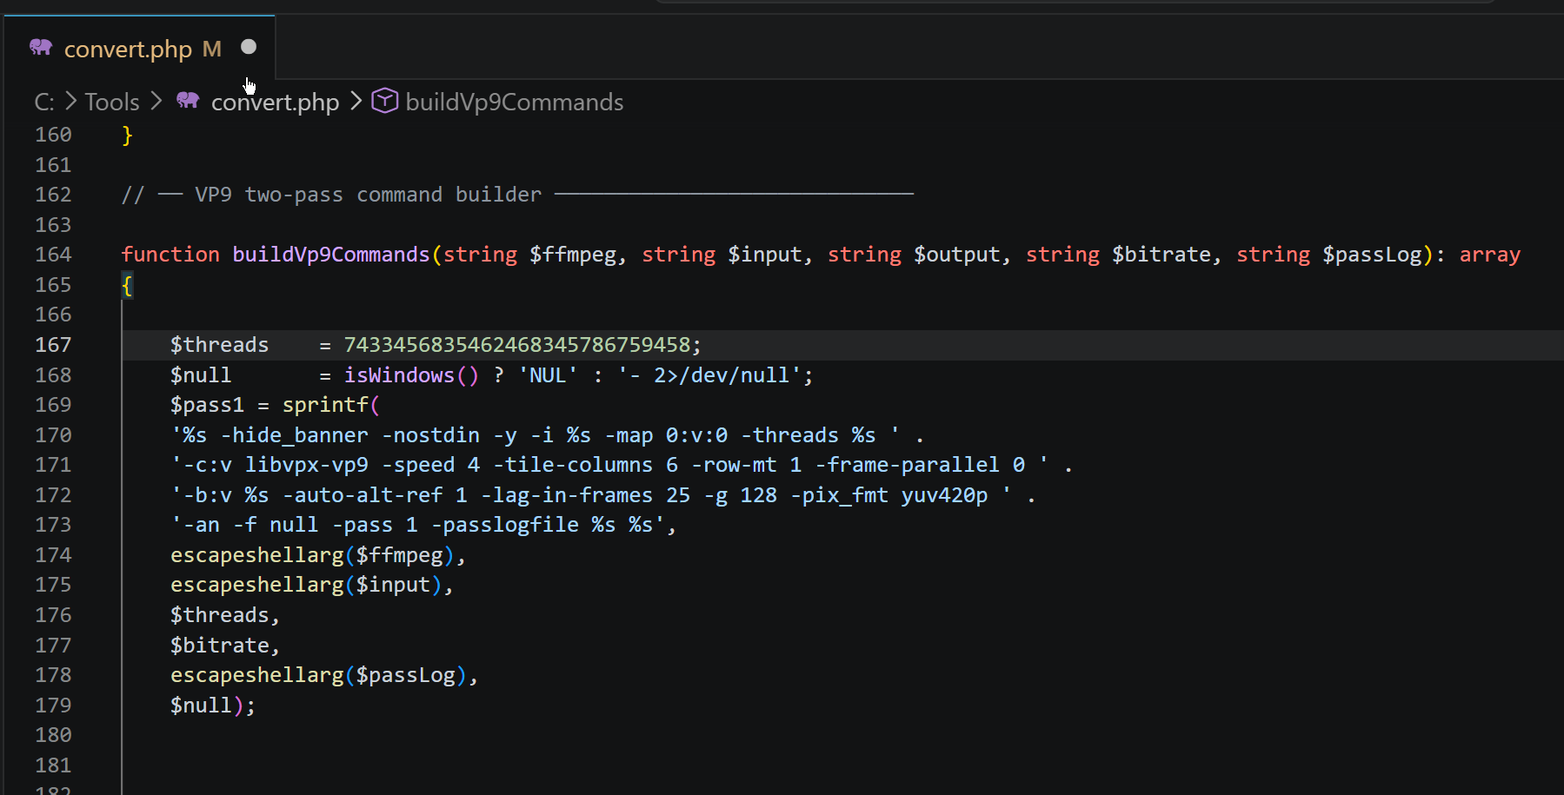The width and height of the screenshot is (1564, 795).
Task: Click the $input parameter in the function signature
Action: (x=765, y=255)
